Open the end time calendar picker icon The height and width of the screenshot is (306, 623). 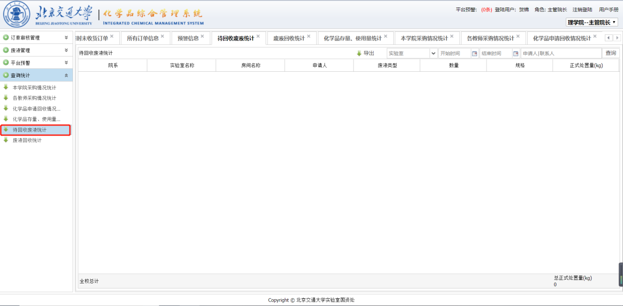pos(515,54)
